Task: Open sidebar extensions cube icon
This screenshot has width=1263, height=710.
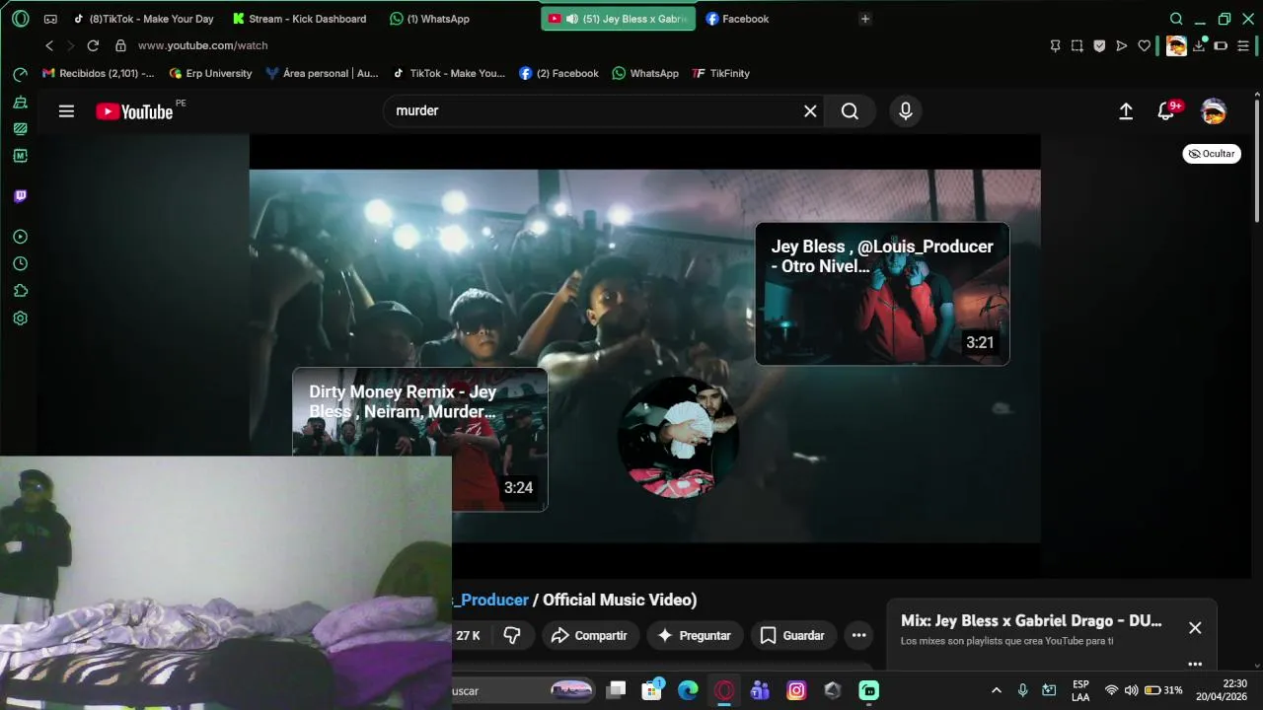Action: (x=20, y=291)
